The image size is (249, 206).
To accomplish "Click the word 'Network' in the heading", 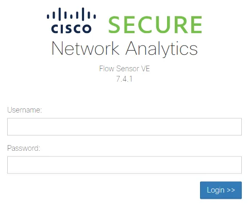I will coord(86,48).
